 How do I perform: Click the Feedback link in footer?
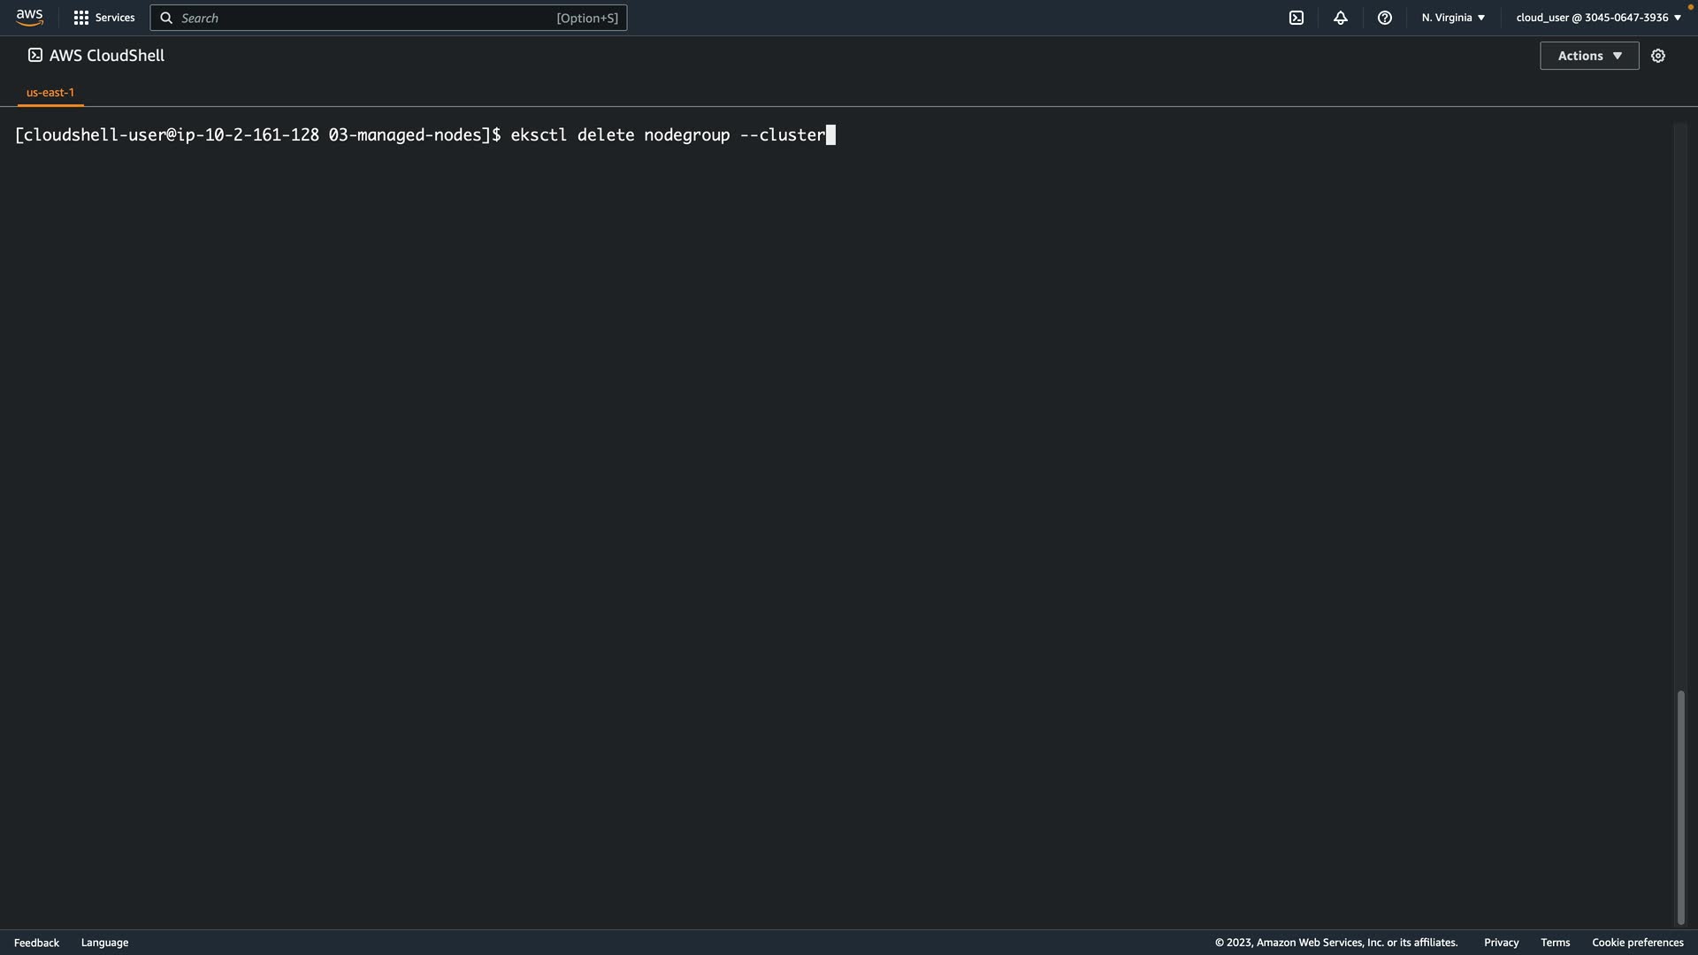[36, 943]
